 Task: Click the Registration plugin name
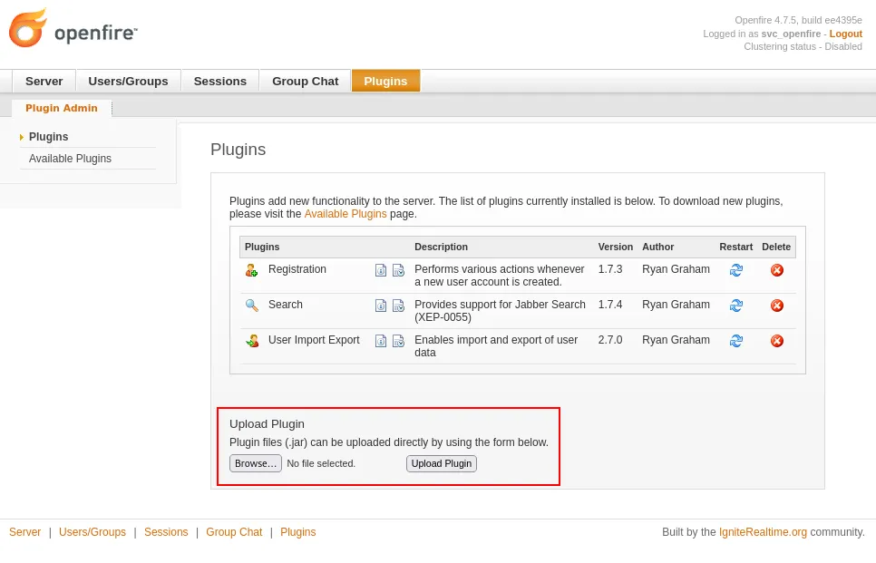[x=297, y=269]
